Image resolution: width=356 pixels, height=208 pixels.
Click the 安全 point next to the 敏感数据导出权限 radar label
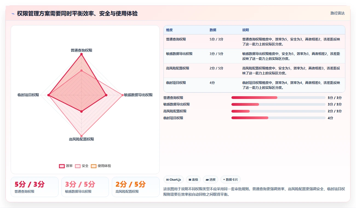(122, 95)
